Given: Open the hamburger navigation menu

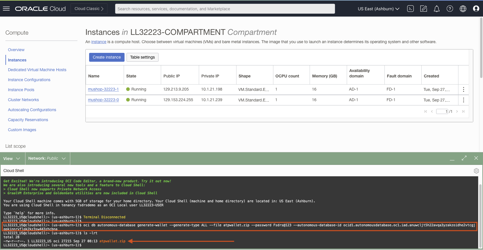Looking at the screenshot, I should pos(6,9).
